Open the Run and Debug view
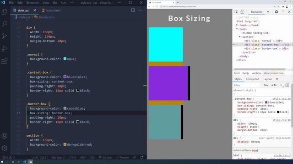The height and width of the screenshot is (164, 293). [x=4, y=49]
